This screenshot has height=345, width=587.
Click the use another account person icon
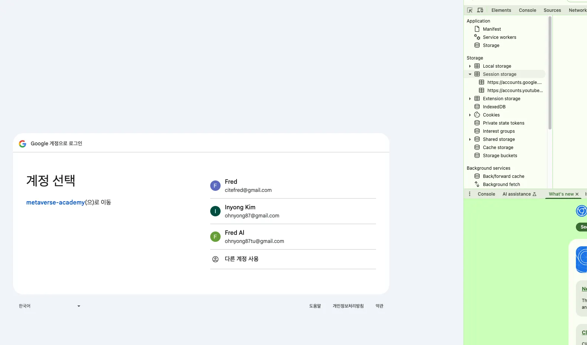pos(215,259)
